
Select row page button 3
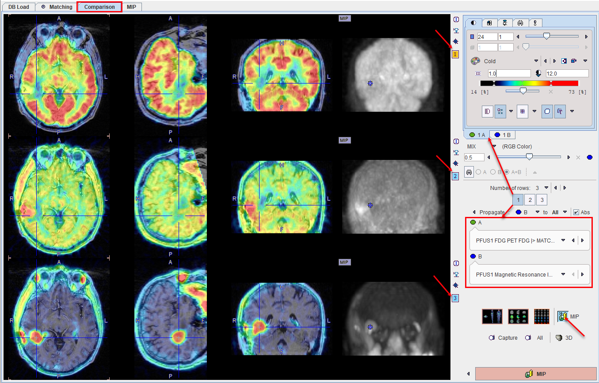(542, 200)
